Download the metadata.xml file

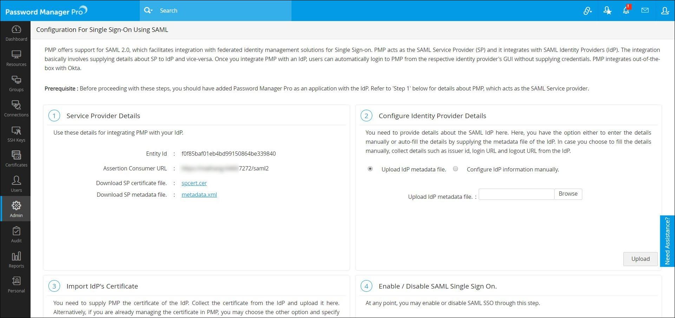pyautogui.click(x=199, y=195)
